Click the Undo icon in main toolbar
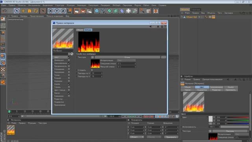 click(x=4, y=11)
